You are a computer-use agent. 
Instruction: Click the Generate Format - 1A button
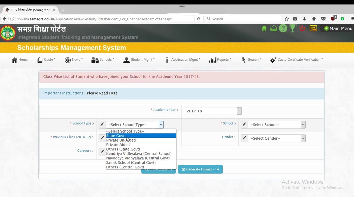[x=200, y=169]
